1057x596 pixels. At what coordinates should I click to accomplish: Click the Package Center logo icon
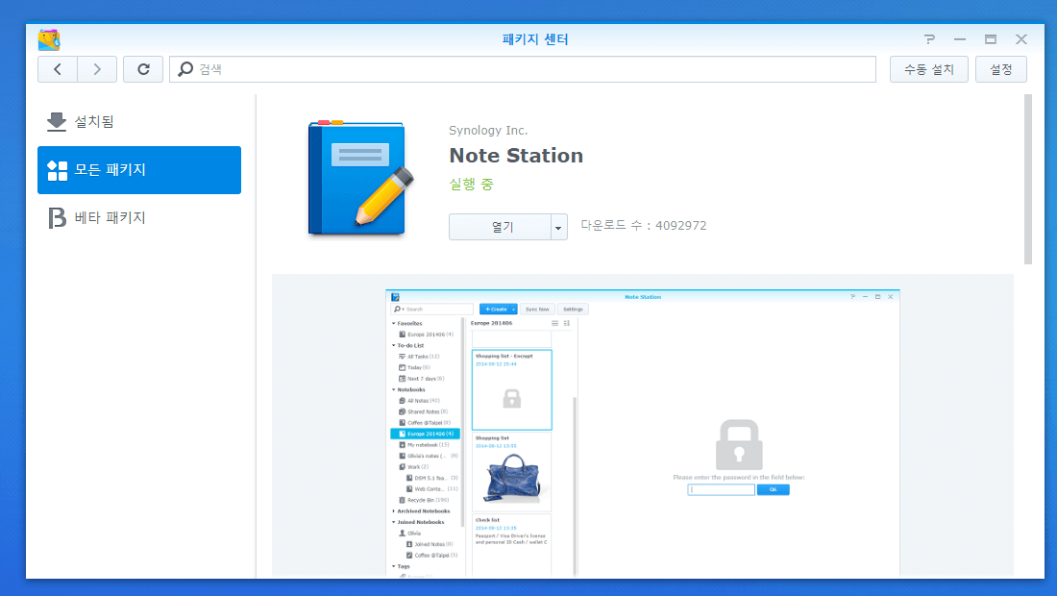pos(49,39)
